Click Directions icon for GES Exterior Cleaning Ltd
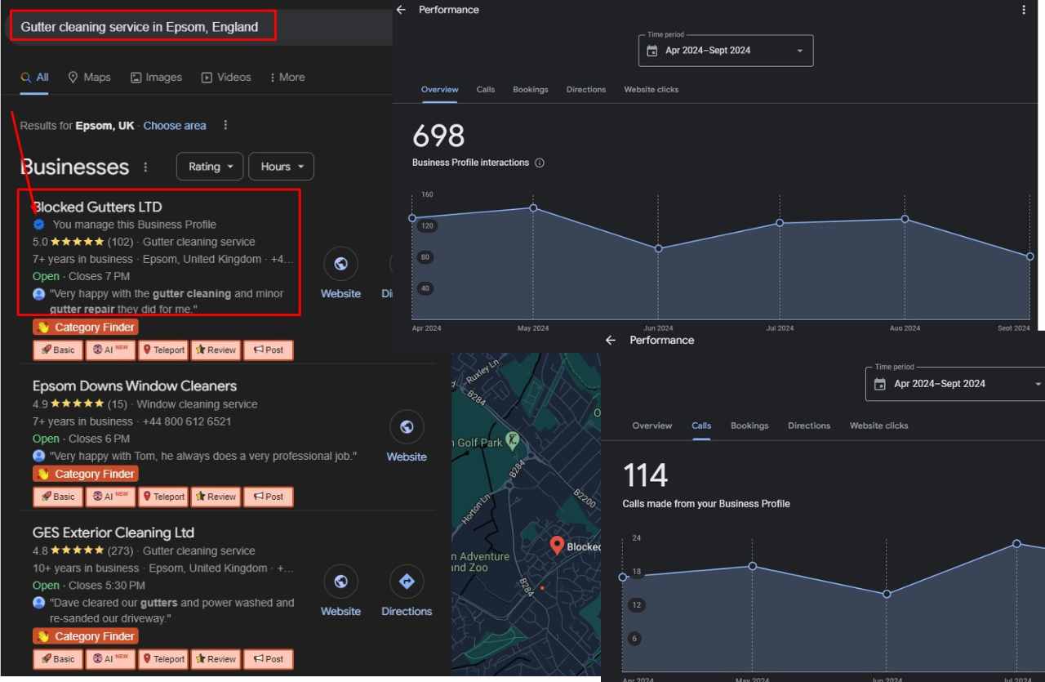The height and width of the screenshot is (682, 1045). point(407,582)
